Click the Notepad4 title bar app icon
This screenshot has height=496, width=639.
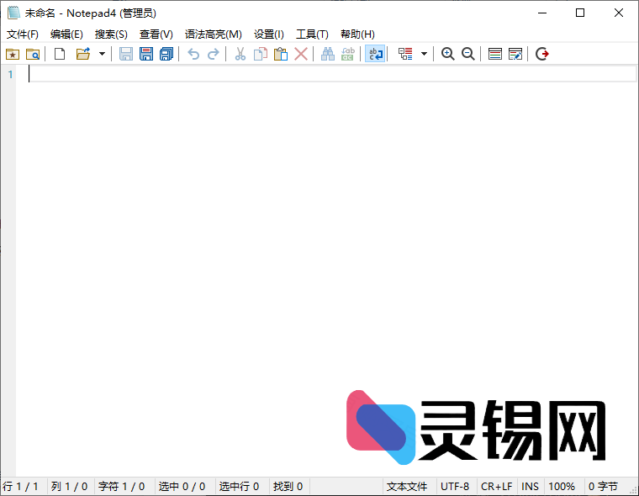click(x=13, y=13)
